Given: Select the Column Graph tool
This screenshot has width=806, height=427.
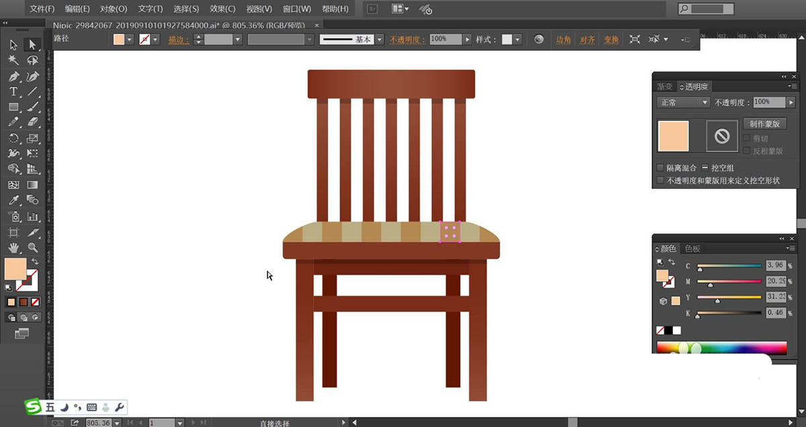Looking at the screenshot, I should coord(32,216).
